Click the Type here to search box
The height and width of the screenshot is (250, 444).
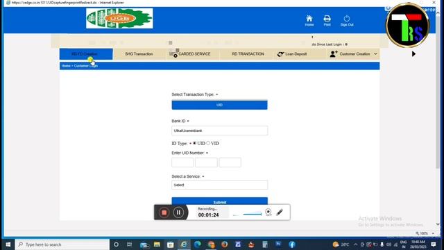(x=62, y=244)
